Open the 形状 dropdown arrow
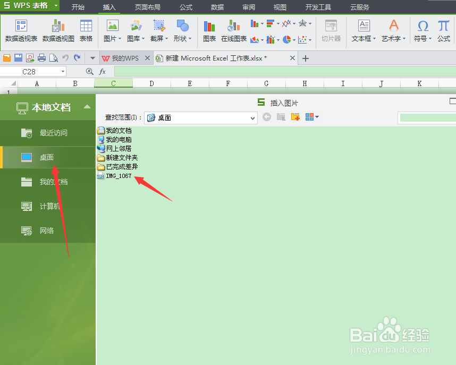The width and height of the screenshot is (456, 365). pyautogui.click(x=190, y=39)
